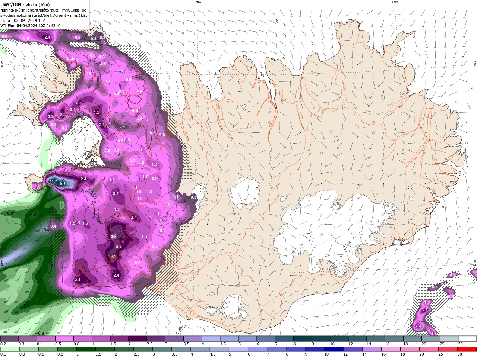Click the 3.8 snowfall value on the map
The width and height of the screenshot is (477, 357).
click(114, 236)
